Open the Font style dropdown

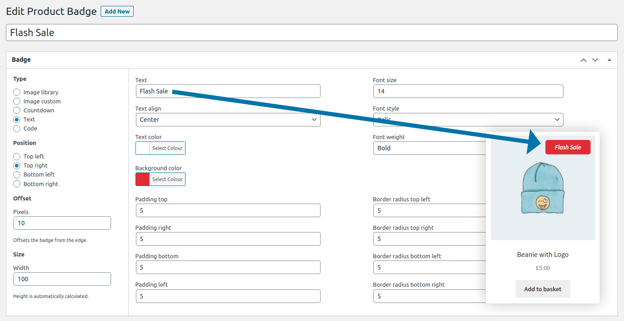point(468,120)
